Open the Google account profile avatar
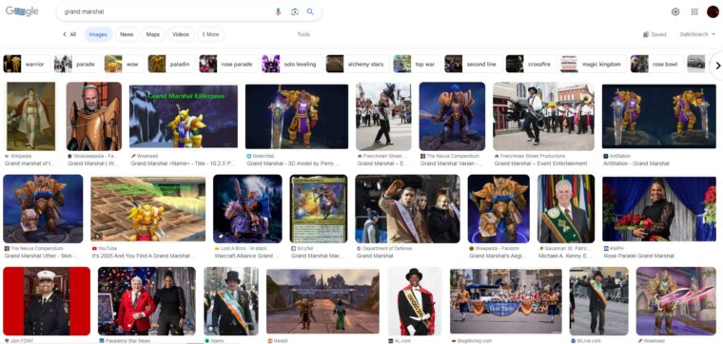The image size is (723, 344). [713, 12]
